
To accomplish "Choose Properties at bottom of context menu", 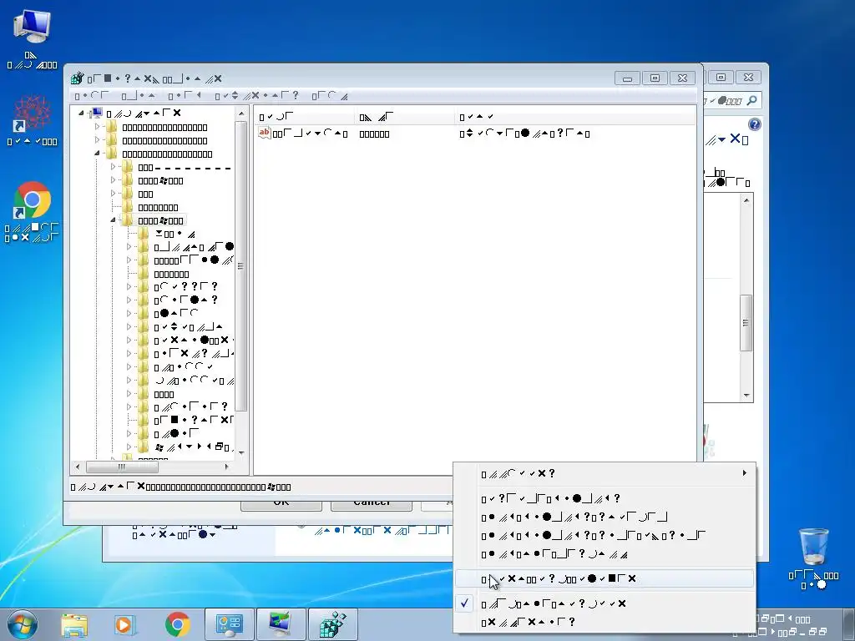I will [x=605, y=622].
